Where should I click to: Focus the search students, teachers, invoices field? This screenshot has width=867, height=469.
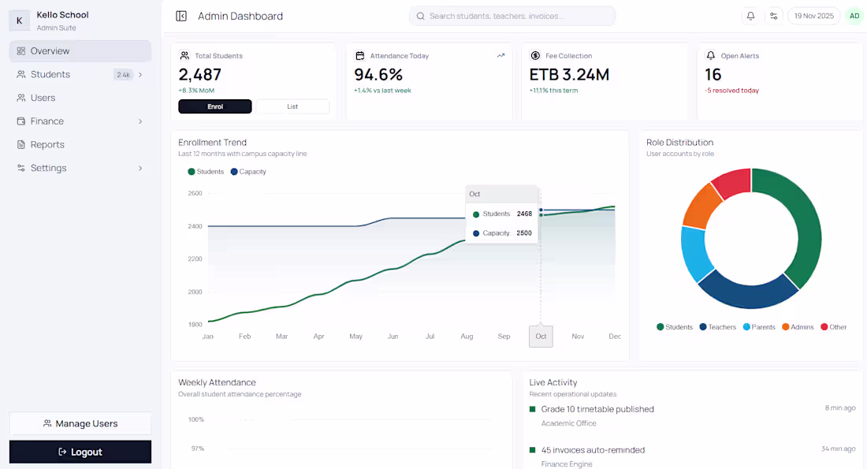tap(512, 16)
